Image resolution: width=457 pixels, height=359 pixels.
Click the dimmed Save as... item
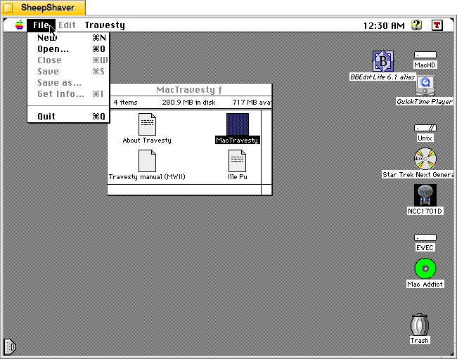(68, 83)
